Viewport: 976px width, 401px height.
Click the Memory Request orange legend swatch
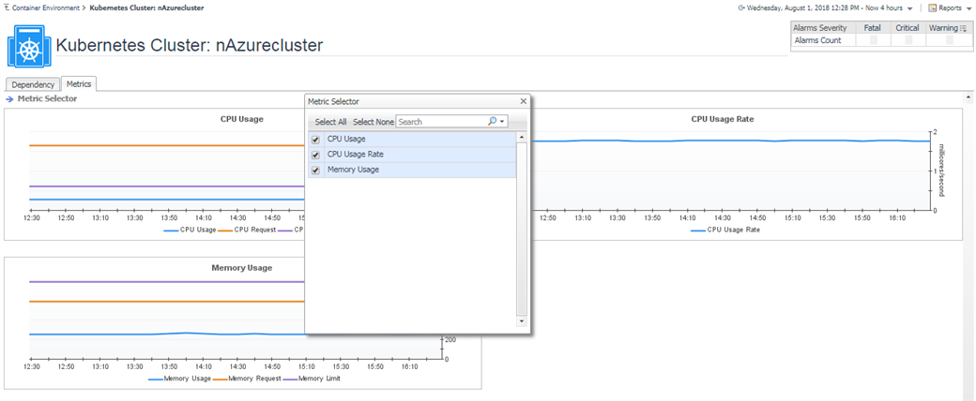[221, 379]
